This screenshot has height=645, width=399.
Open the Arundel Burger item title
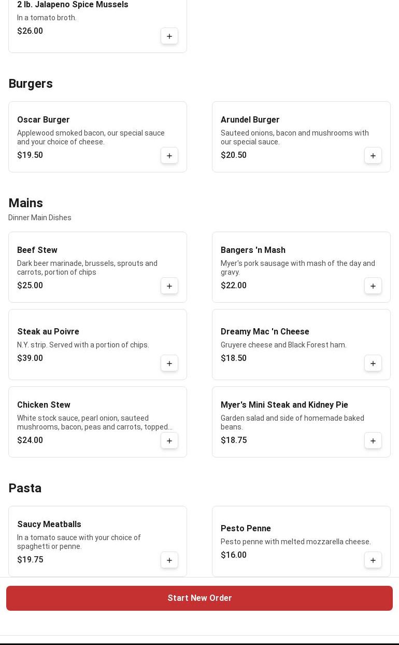point(250,120)
